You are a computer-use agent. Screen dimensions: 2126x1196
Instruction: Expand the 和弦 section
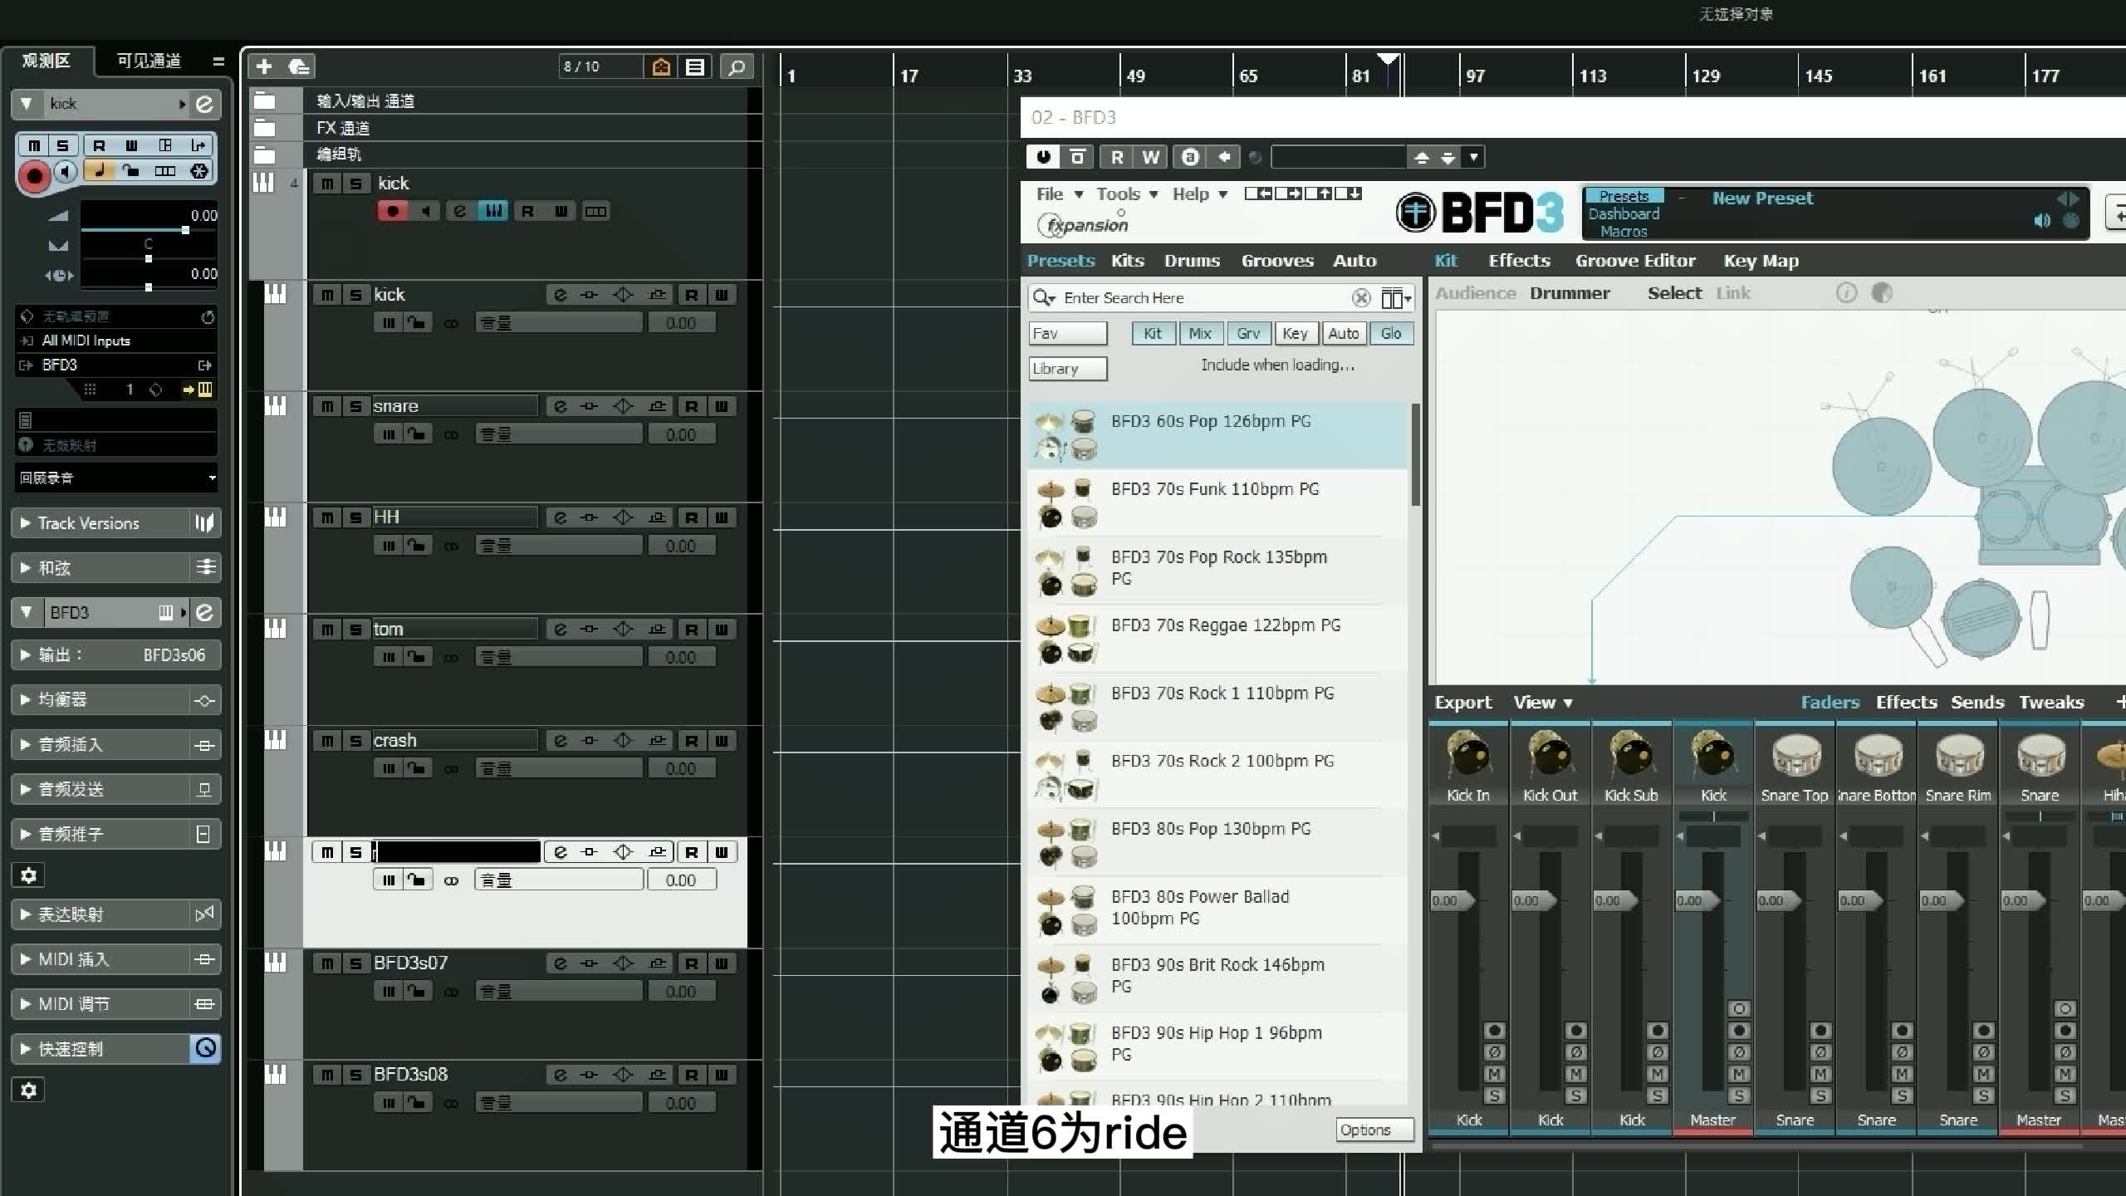pyautogui.click(x=25, y=568)
